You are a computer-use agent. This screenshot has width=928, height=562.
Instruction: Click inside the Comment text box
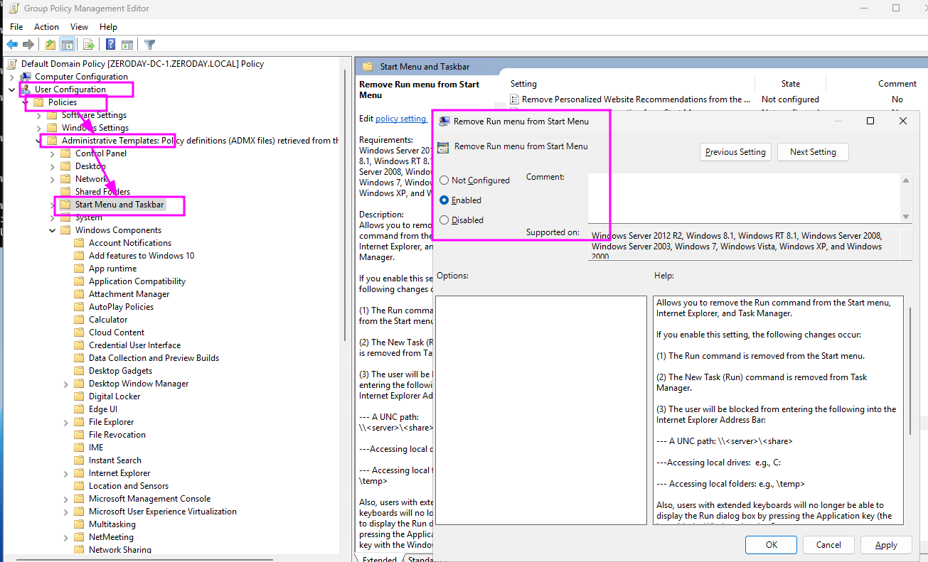pyautogui.click(x=744, y=198)
